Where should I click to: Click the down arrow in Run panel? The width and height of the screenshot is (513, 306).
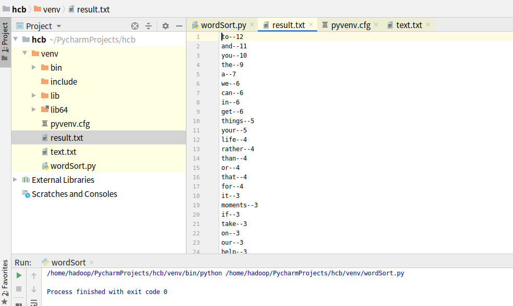click(34, 289)
